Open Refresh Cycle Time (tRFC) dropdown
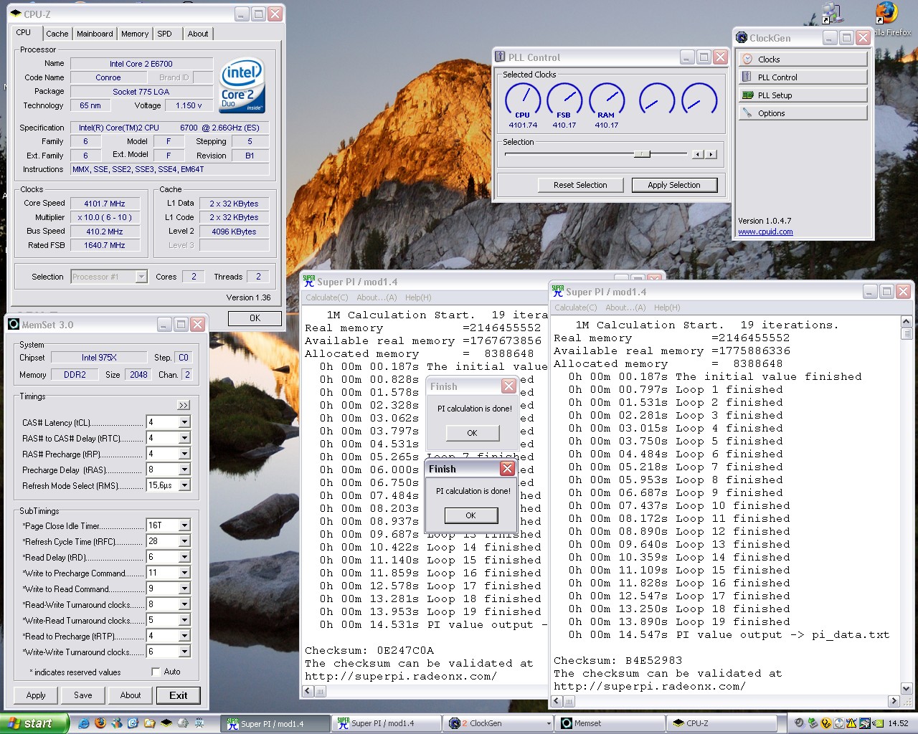This screenshot has width=918, height=734. tap(184, 541)
